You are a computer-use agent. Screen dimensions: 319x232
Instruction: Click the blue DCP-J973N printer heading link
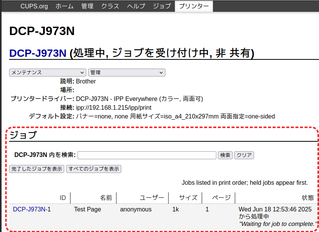click(38, 53)
